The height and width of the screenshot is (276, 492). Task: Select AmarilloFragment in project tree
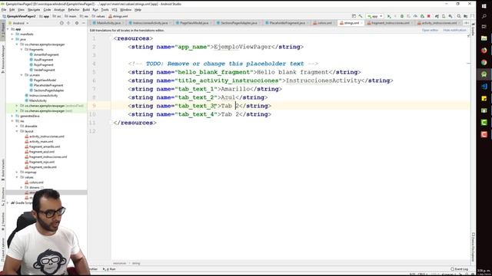[46, 54]
